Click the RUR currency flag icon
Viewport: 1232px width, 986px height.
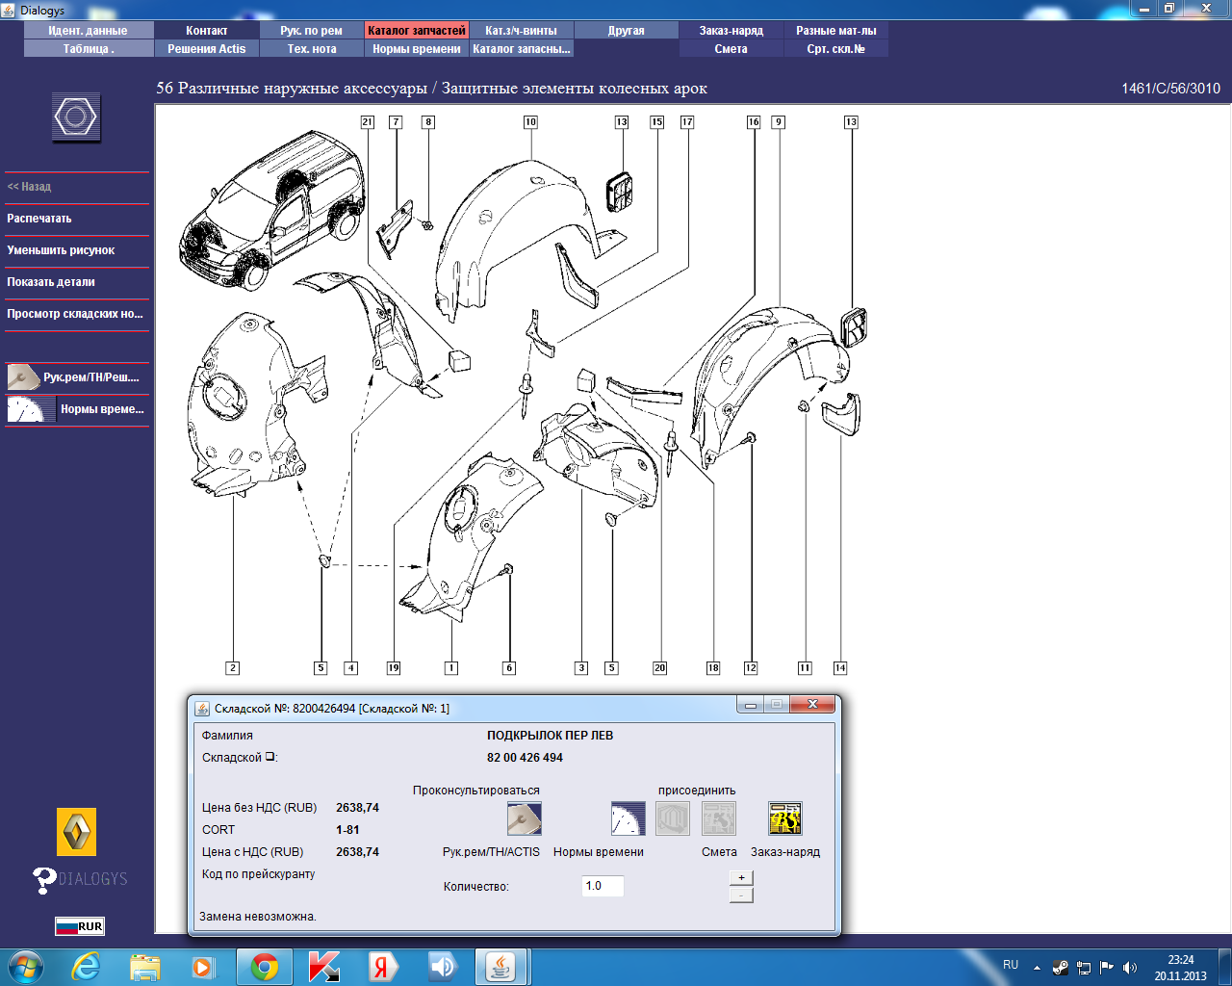click(x=79, y=926)
